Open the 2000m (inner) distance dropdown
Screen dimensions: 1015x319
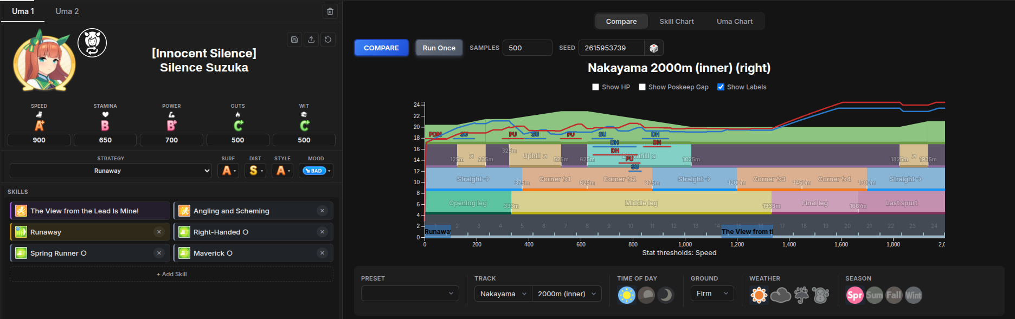click(567, 294)
